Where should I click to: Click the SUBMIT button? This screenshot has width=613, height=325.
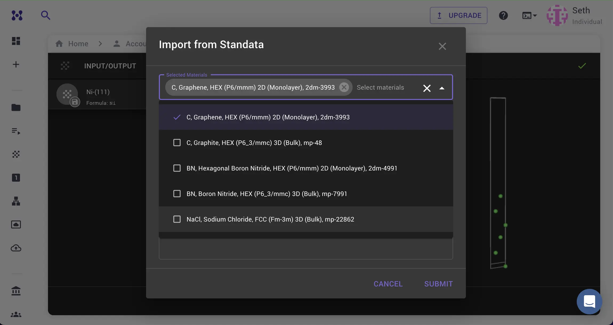[438, 284]
